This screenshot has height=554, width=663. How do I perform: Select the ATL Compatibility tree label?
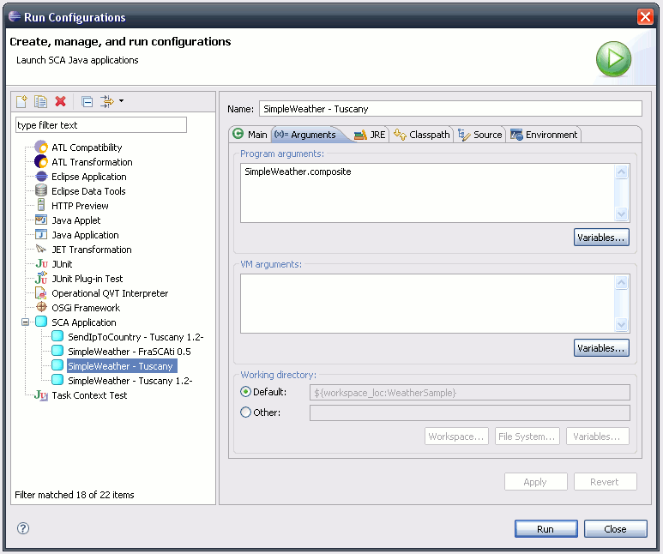coord(87,148)
